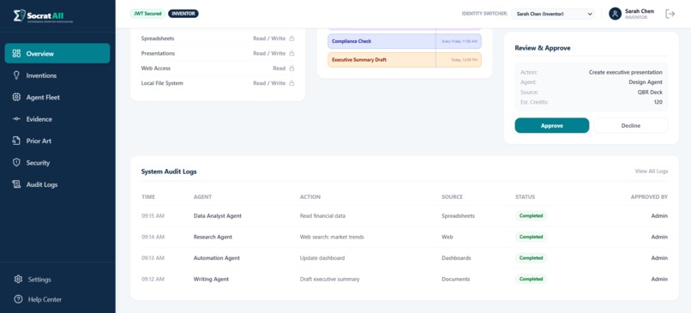Click the Completed status for Research Agent
691x313 pixels.
[531, 237]
